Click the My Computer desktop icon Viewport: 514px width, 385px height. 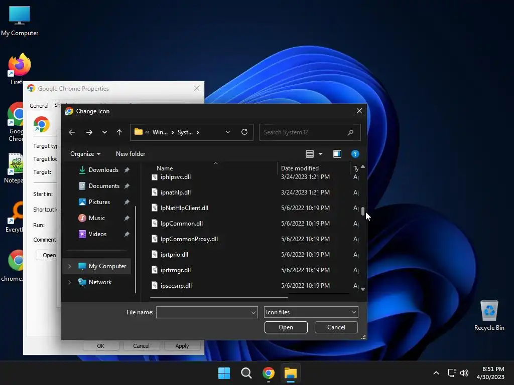click(20, 21)
